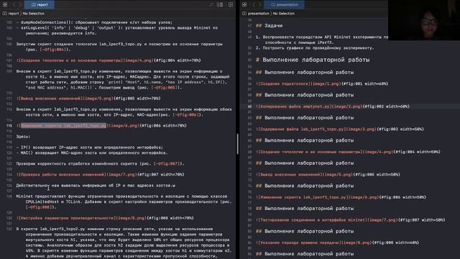The image size is (460, 259).
Task: Click line 'Запустим скрипт создания топологии lab_iperf3_topo.py'
Action: 119,47
